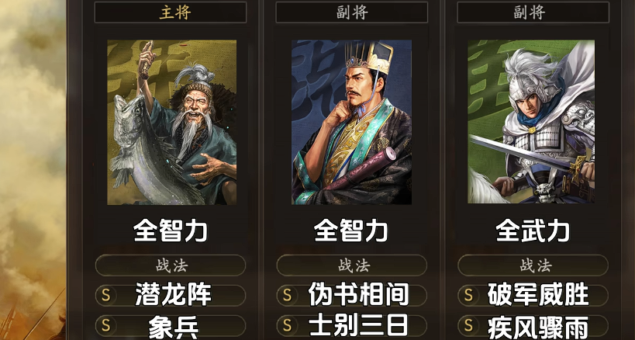Open the right 副将 slot header
The image size is (635, 340).
(x=533, y=12)
